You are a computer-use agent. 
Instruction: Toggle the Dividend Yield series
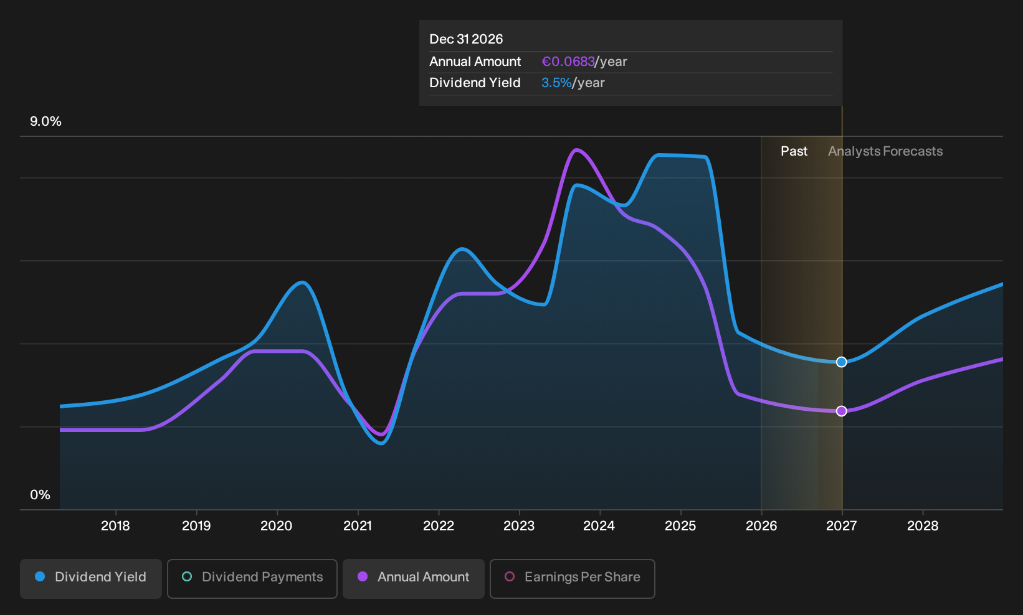pos(91,578)
